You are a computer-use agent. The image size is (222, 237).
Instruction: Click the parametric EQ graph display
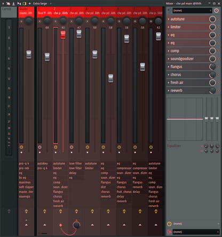point(185,119)
